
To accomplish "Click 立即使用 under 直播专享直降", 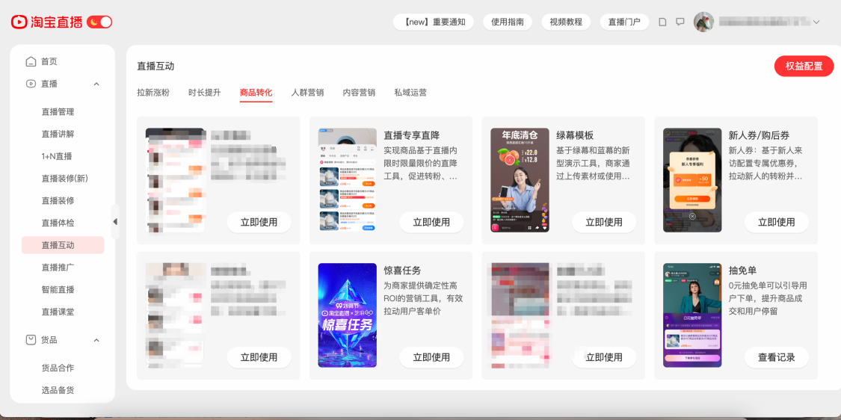I will click(431, 222).
